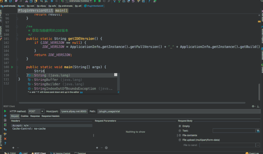The width and height of the screenshot is (263, 154).
Task: Remove selected header with minus icon
Action: pyautogui.click(x=18, y=148)
